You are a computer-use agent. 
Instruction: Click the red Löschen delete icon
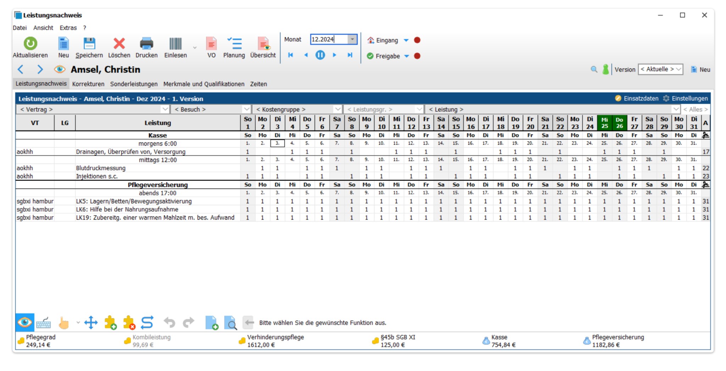[119, 44]
